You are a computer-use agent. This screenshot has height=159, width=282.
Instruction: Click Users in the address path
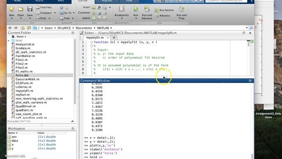[x=48, y=28]
